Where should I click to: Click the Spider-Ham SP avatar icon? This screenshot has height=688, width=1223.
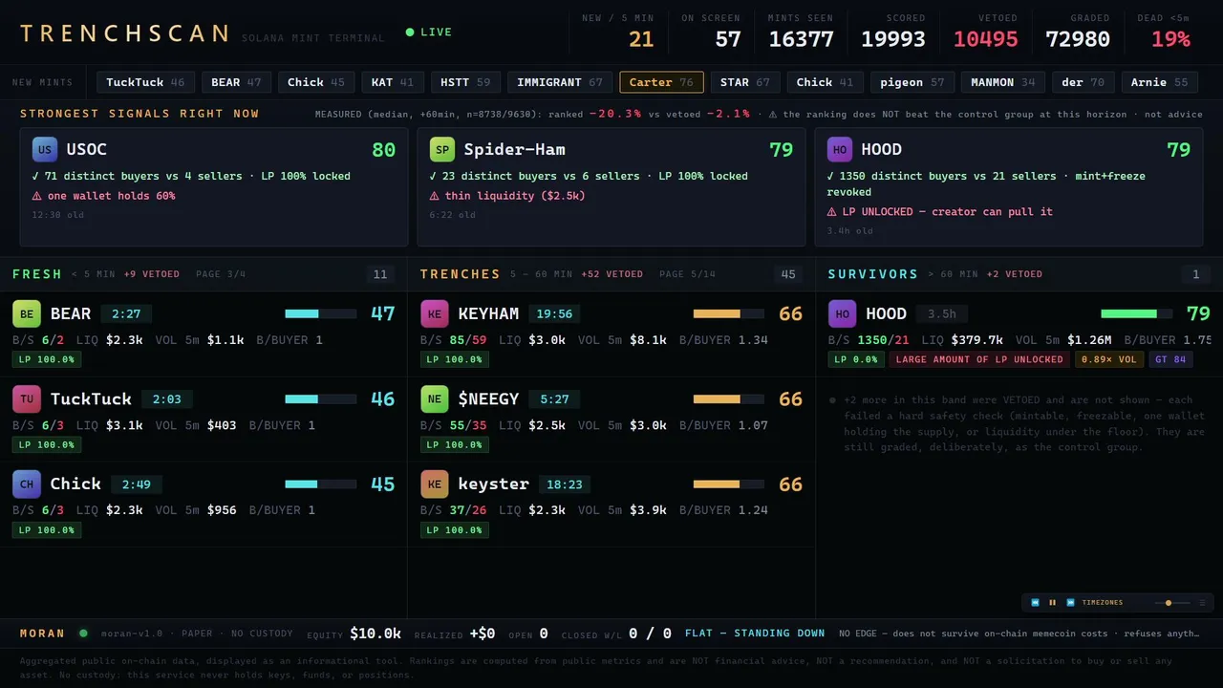click(442, 149)
